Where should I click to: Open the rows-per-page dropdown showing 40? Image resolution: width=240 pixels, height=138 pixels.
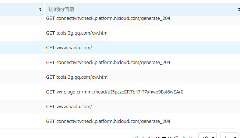(208, 136)
